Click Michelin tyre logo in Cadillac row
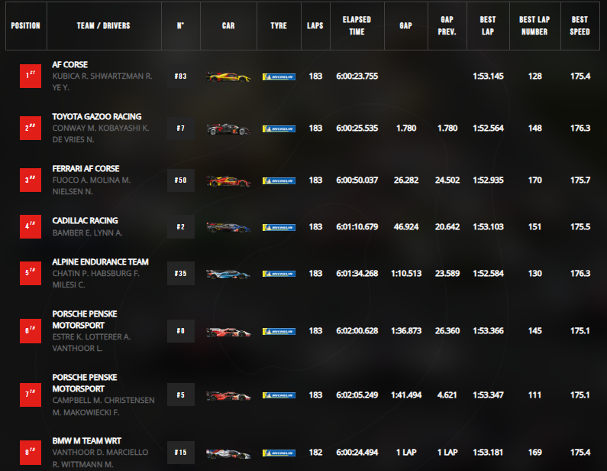 pyautogui.click(x=279, y=227)
